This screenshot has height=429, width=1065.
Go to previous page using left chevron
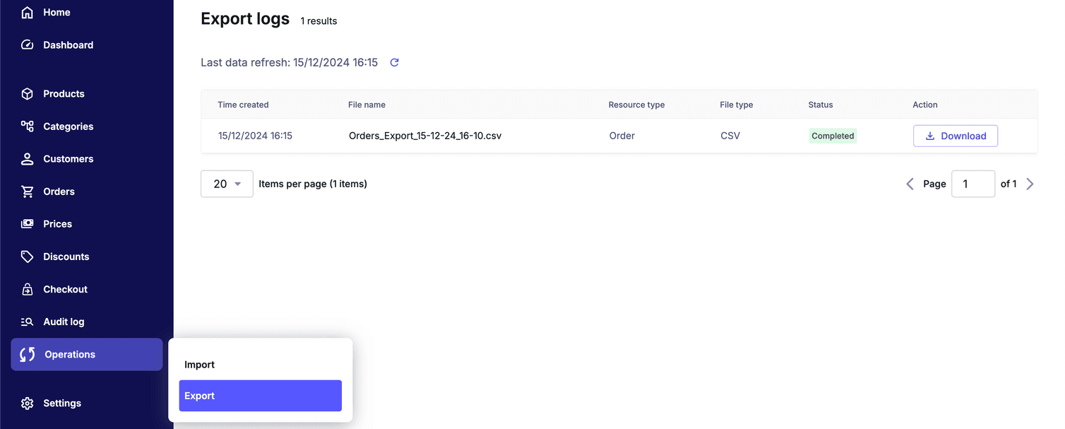(910, 184)
